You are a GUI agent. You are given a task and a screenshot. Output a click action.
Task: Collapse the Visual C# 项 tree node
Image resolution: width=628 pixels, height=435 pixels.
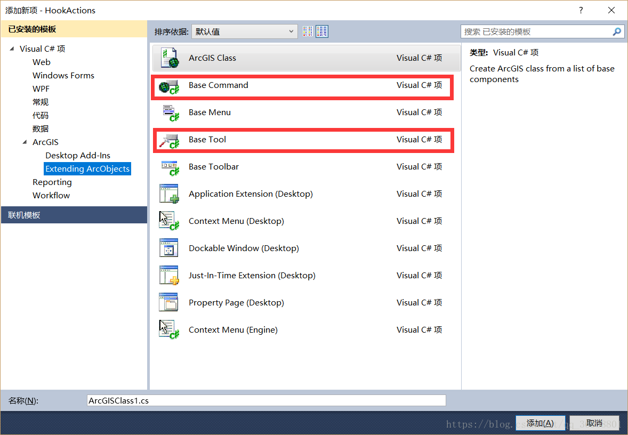pyautogui.click(x=12, y=49)
